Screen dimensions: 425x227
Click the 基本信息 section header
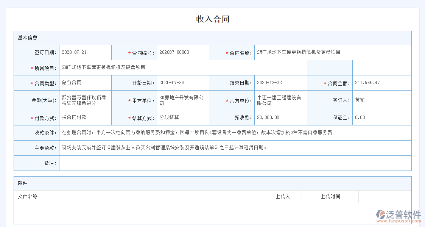tap(28, 38)
